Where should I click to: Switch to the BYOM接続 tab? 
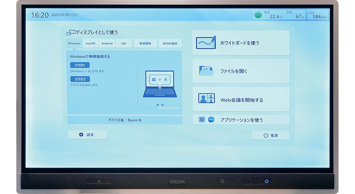point(170,43)
